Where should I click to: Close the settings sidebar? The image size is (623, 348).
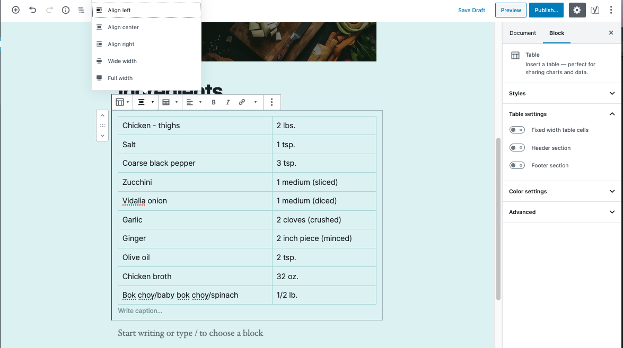tap(611, 32)
